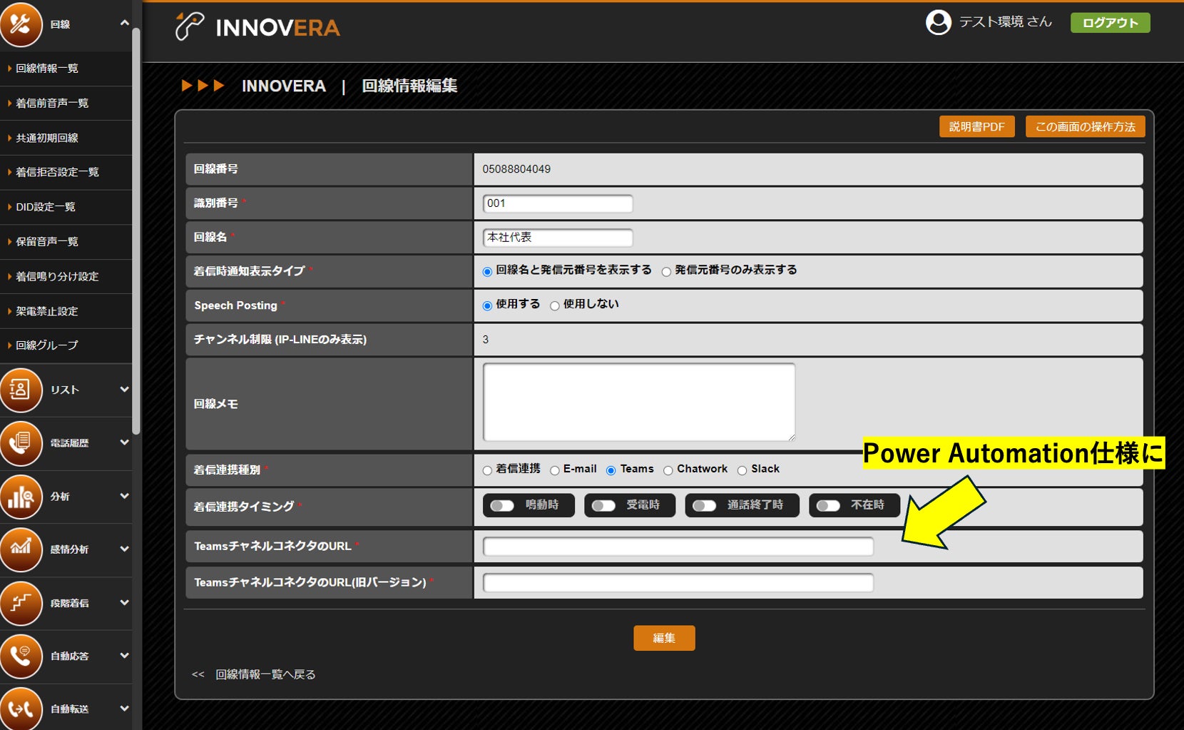The height and width of the screenshot is (730, 1184).
Task: Click the ログアウト button
Action: (1110, 23)
